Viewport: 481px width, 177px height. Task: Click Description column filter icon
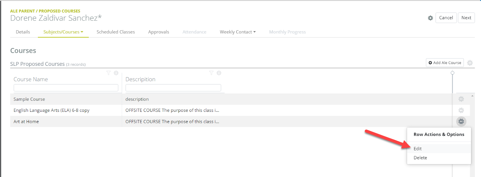[x=211, y=73]
